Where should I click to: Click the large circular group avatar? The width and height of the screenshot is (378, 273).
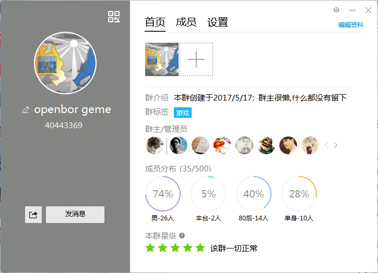point(65,63)
